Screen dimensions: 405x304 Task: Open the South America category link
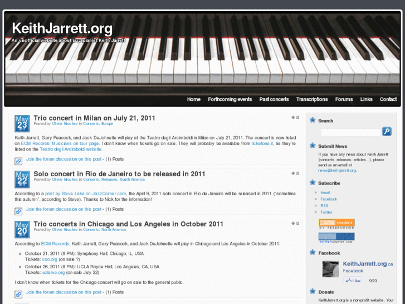click(132, 180)
